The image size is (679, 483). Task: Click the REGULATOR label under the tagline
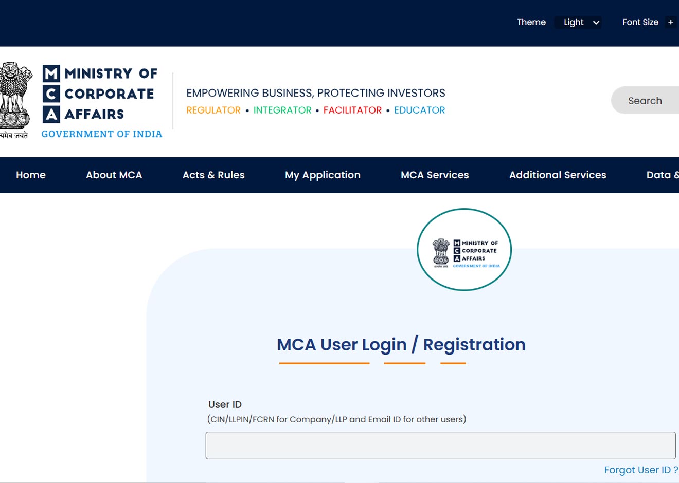click(x=213, y=109)
